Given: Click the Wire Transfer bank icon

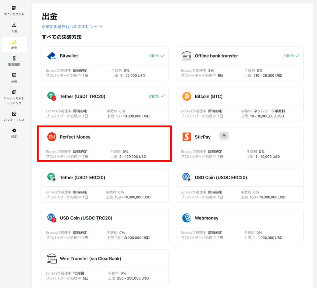Looking at the screenshot, I should click(x=52, y=259).
